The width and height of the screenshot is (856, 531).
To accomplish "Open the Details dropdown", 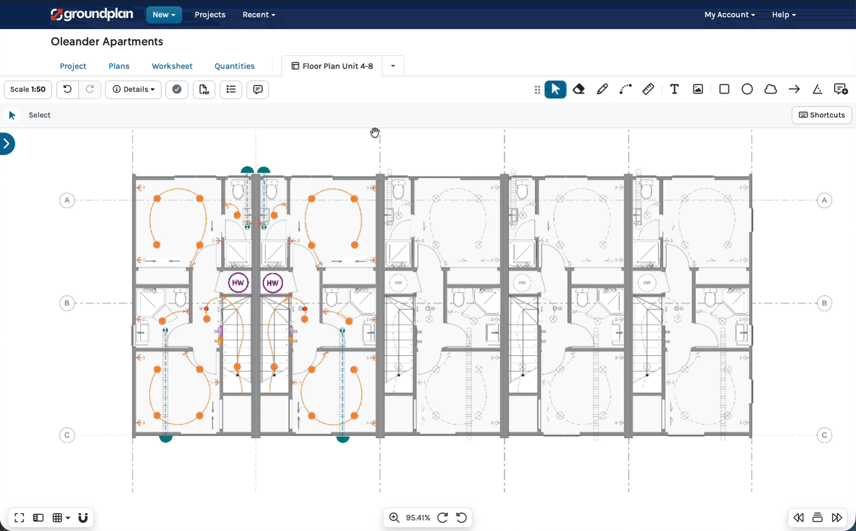I will [134, 89].
